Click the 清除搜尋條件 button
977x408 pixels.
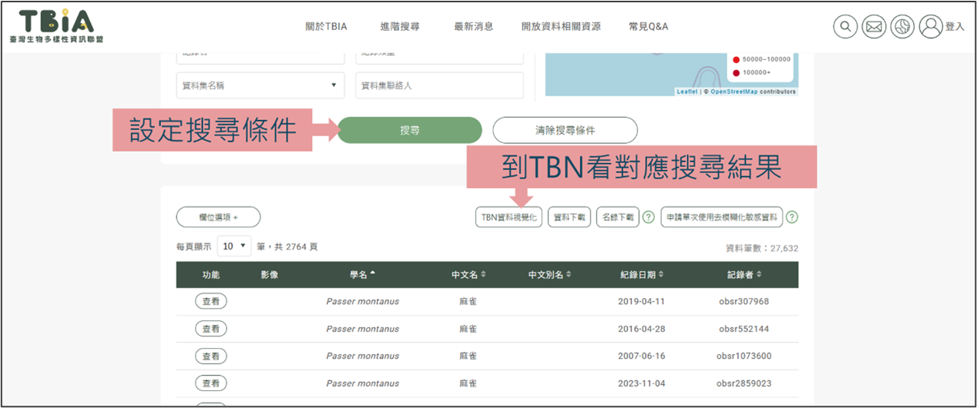click(x=565, y=130)
